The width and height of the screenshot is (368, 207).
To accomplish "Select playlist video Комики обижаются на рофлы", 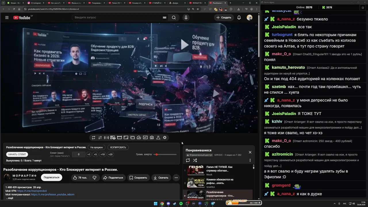I will coord(218,183).
